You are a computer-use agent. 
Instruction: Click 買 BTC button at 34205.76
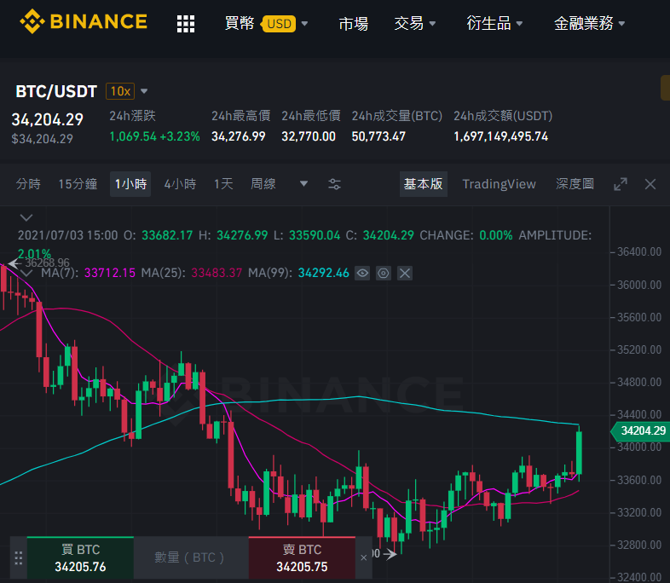80,557
